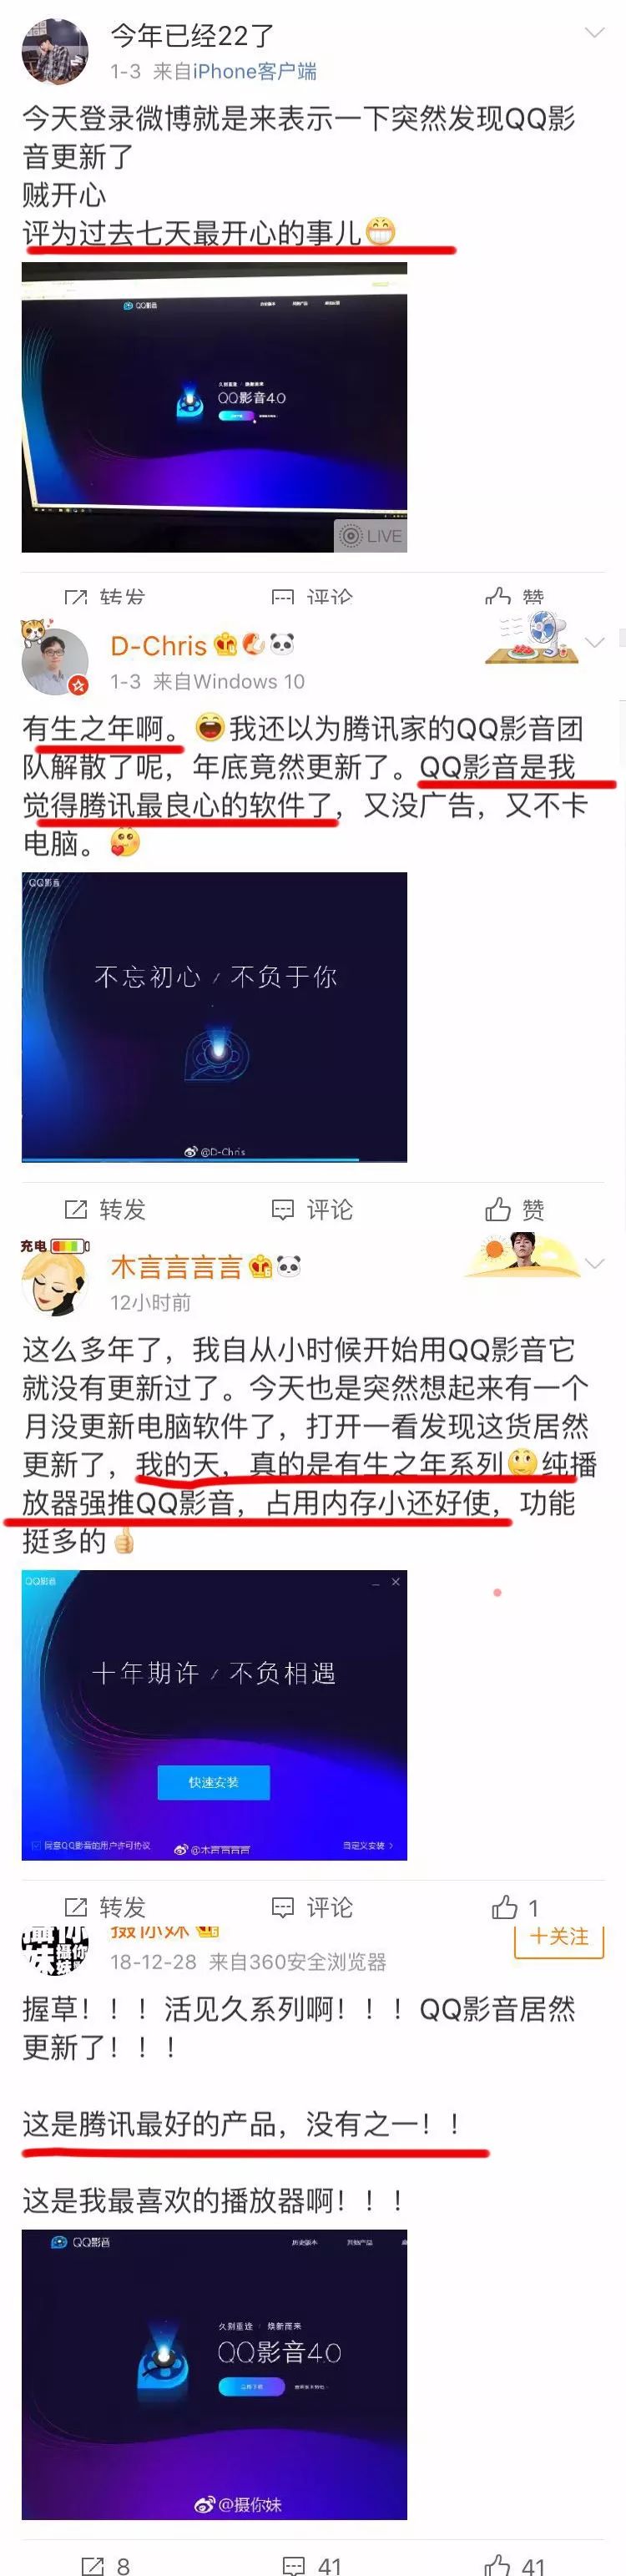The height and width of the screenshot is (2576, 626).
Task: Follow user with +关注 button
Action: coord(559,1936)
